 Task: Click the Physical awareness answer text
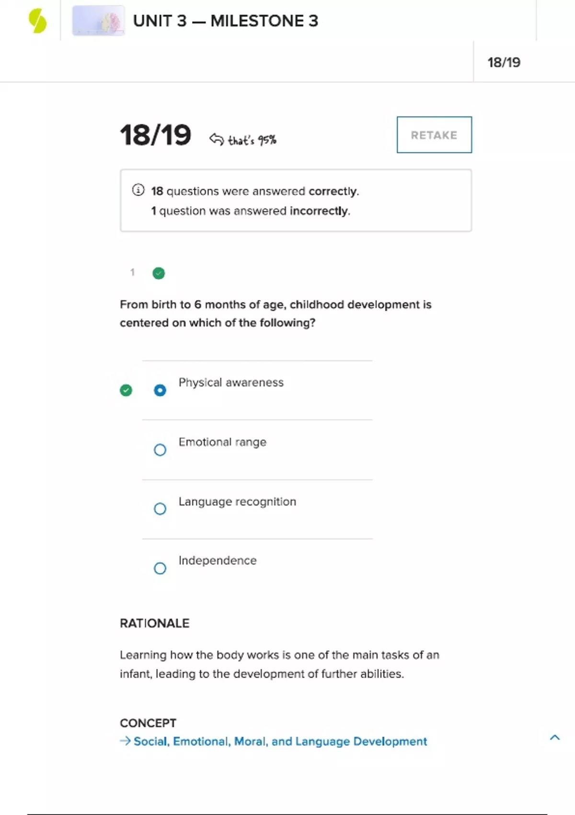231,383
